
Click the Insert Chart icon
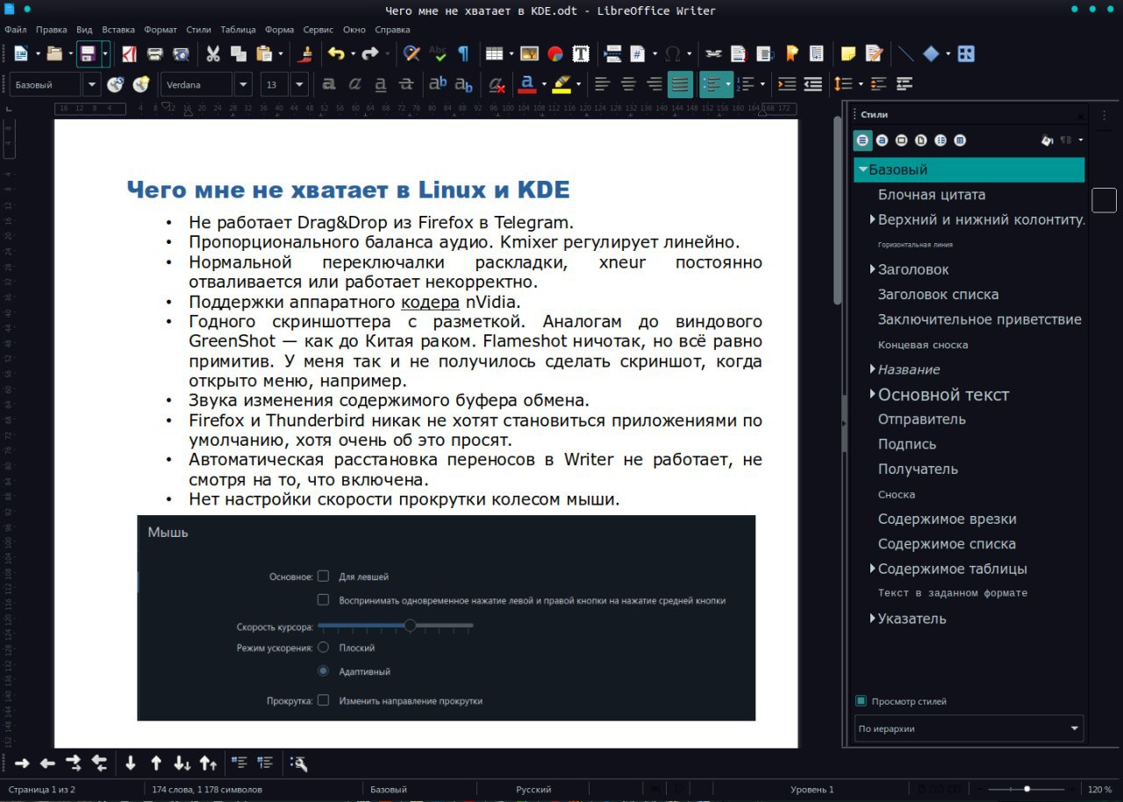554,54
